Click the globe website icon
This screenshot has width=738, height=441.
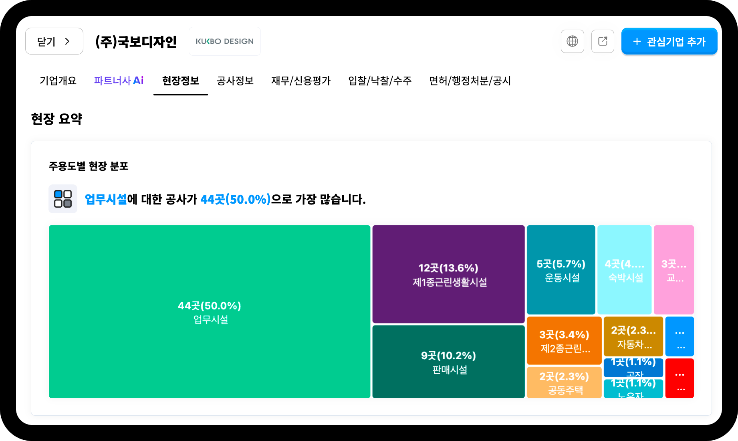572,41
